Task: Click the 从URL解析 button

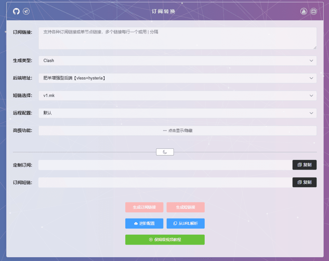Action: (185, 223)
